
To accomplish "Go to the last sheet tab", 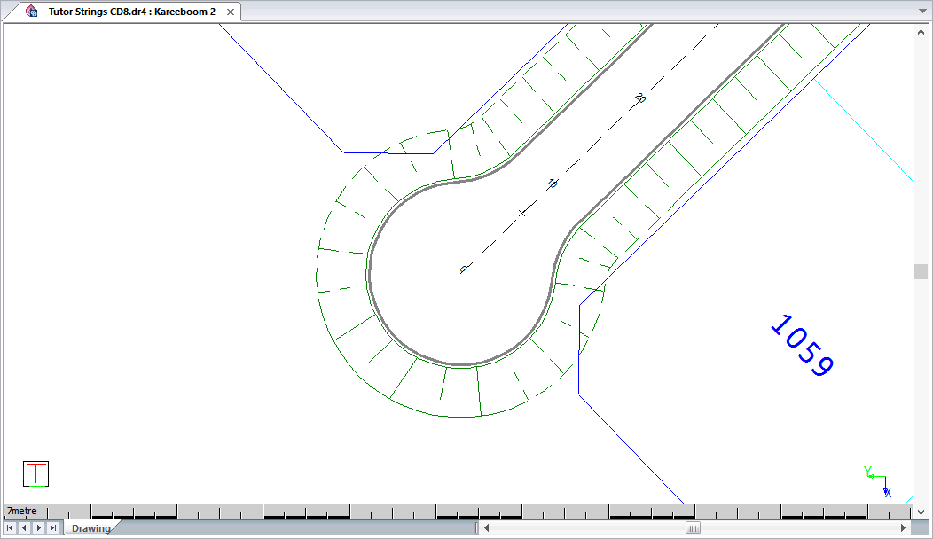I will pyautogui.click(x=52, y=528).
